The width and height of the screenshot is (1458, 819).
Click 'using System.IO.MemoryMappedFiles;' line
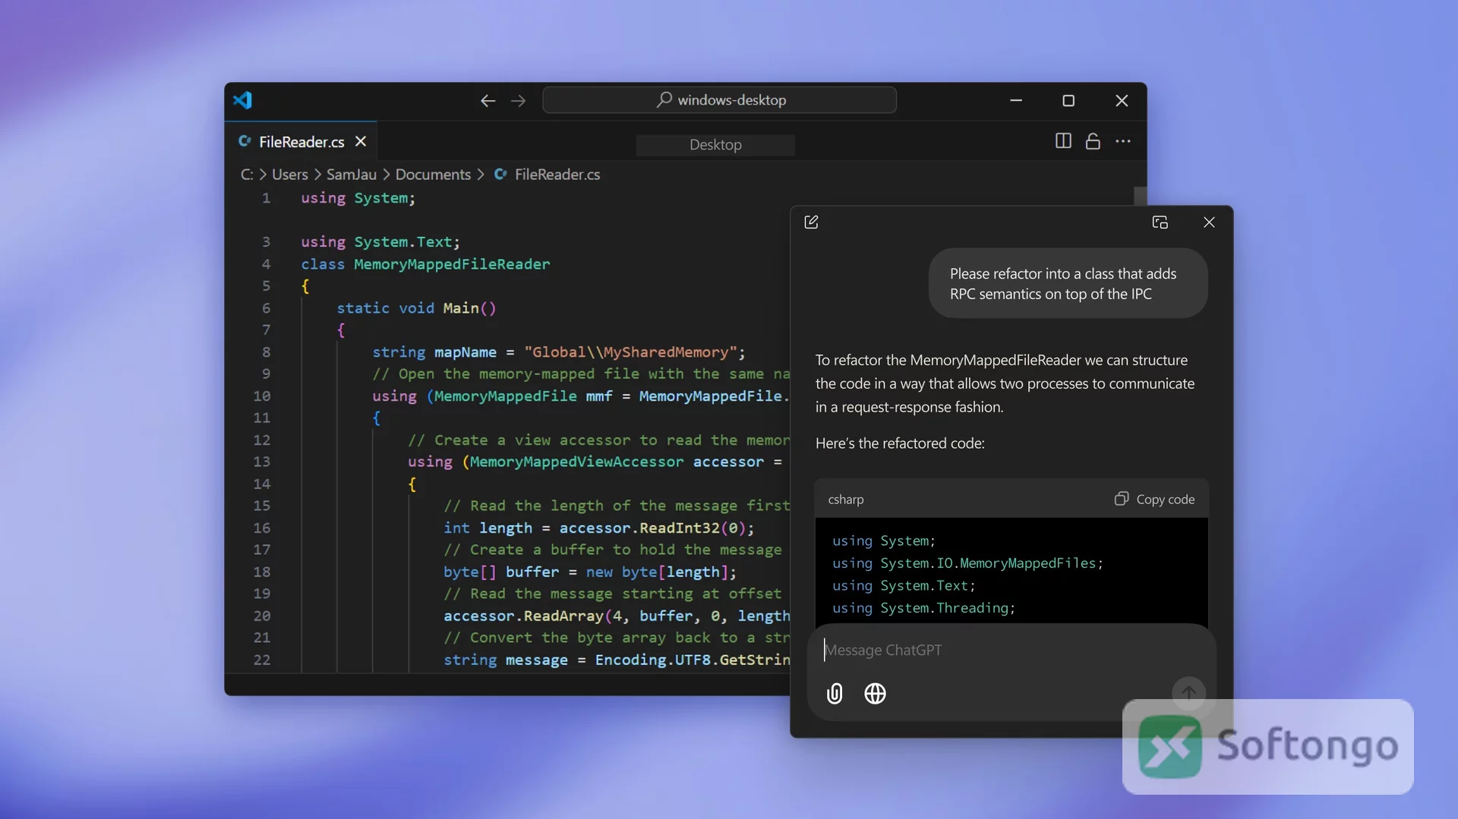coord(967,563)
